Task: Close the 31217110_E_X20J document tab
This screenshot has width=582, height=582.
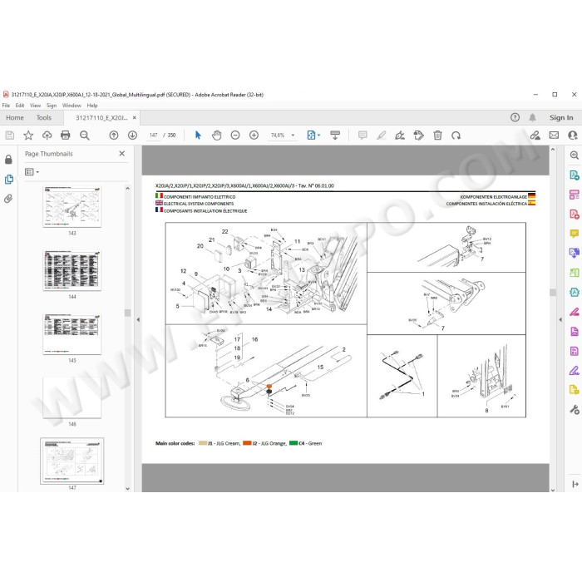Action: click(135, 118)
